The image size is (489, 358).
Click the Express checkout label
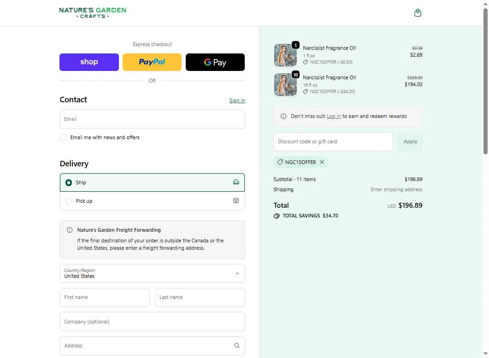[x=152, y=44]
